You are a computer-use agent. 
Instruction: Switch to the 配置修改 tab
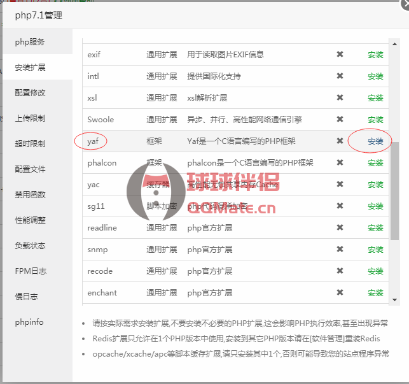coord(30,93)
